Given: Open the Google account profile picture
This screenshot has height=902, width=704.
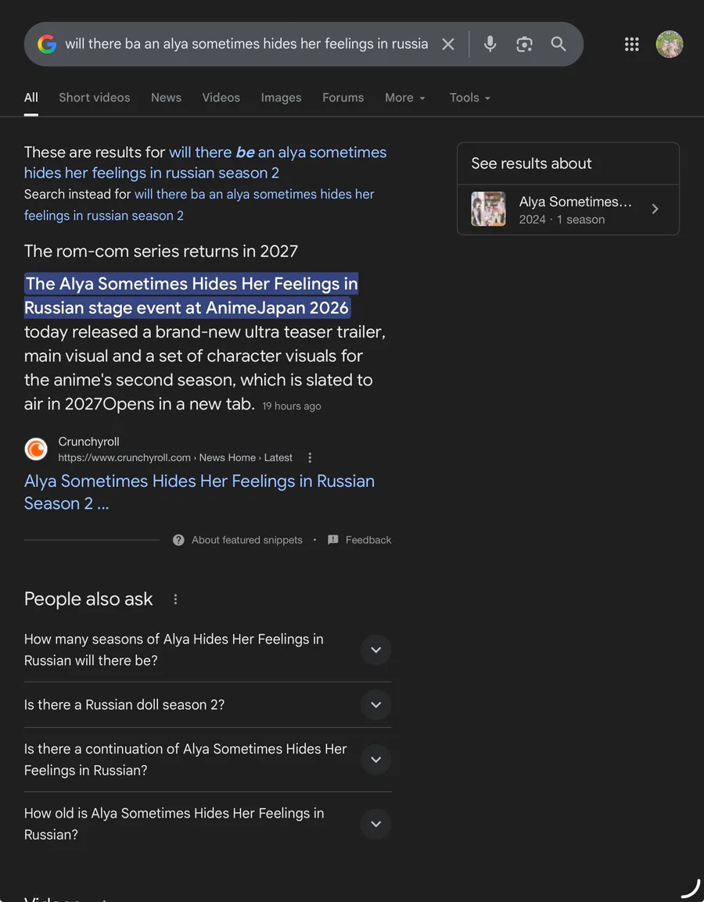Looking at the screenshot, I should 670,45.
